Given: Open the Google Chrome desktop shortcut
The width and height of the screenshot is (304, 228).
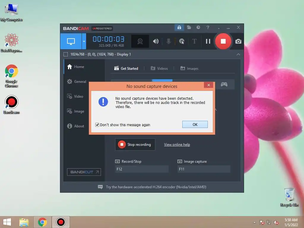Looking at the screenshot, I should pos(12,76).
